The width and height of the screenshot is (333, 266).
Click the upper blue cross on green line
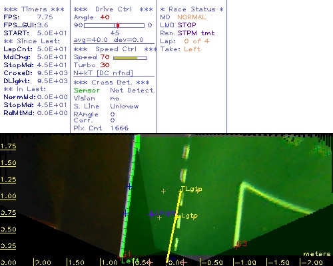[129, 187]
